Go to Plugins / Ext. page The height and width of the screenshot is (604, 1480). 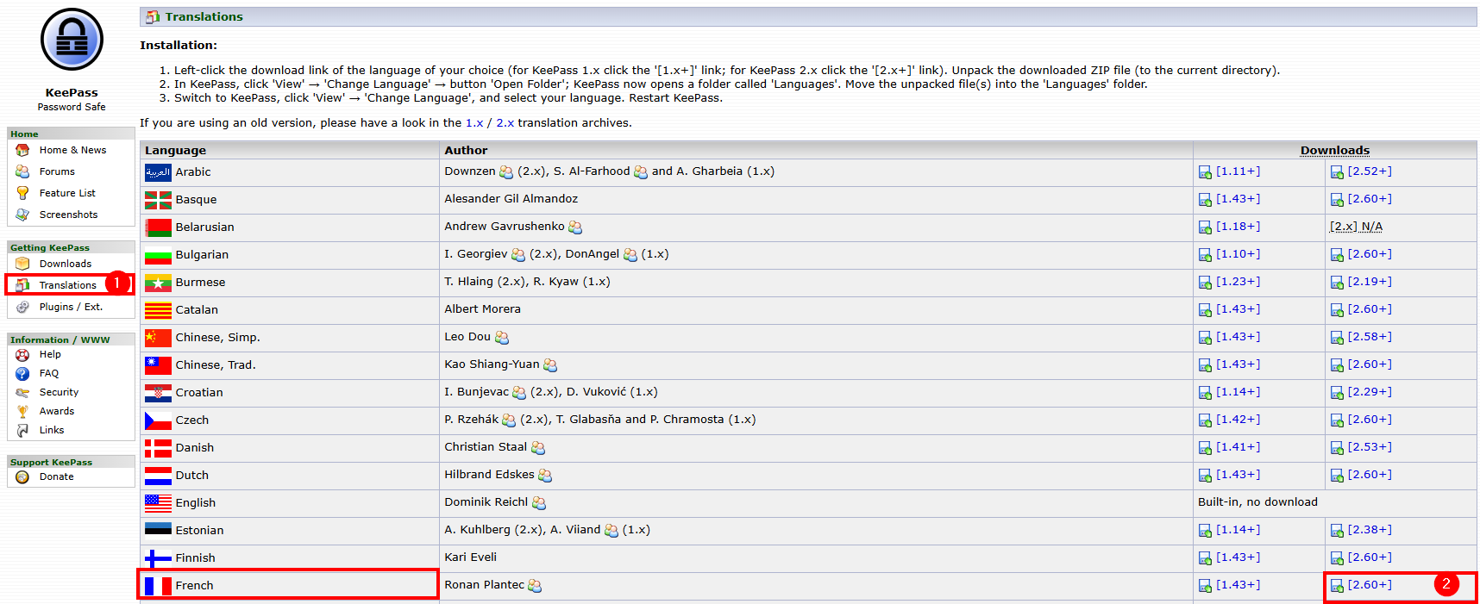[70, 307]
